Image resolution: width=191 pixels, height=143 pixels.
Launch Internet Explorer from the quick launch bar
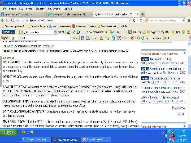click(x=28, y=132)
